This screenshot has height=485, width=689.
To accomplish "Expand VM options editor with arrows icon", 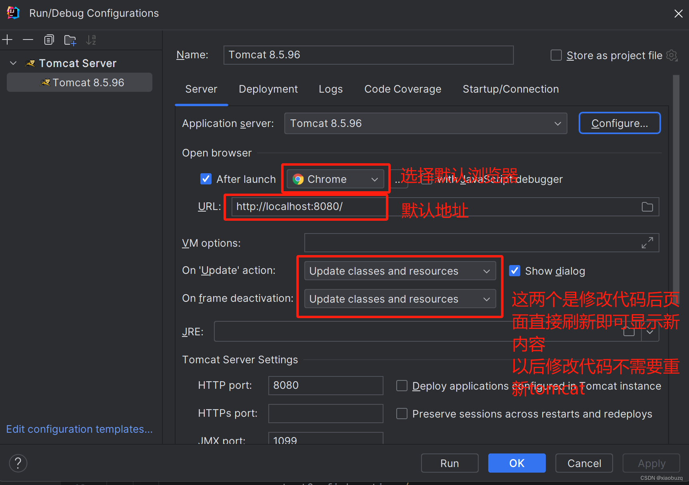I will tap(647, 242).
